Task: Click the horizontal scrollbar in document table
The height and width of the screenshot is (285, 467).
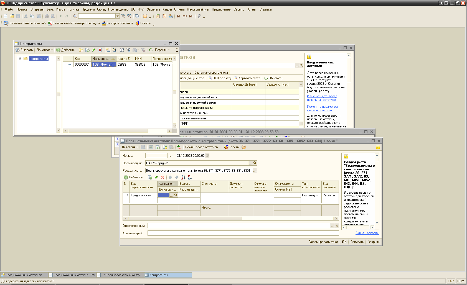Action: point(230,218)
